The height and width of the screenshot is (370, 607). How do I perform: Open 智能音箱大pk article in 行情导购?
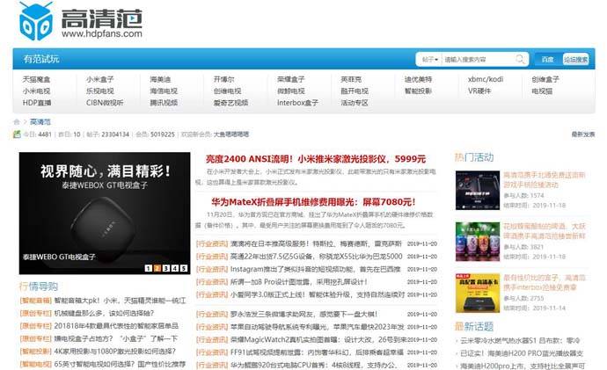[x=120, y=301]
